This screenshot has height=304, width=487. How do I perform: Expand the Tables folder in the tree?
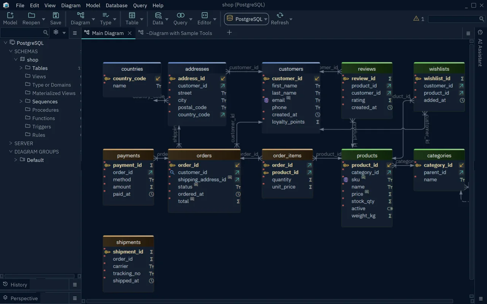coord(21,68)
